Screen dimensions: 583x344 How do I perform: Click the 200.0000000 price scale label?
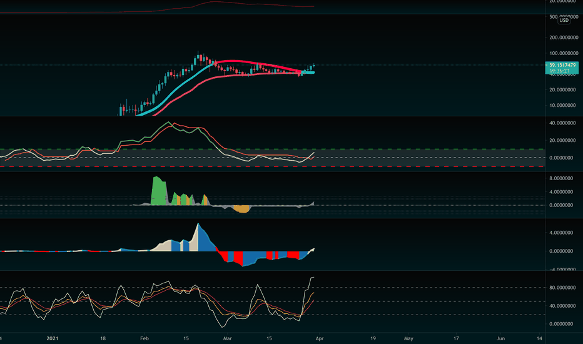[564, 38]
